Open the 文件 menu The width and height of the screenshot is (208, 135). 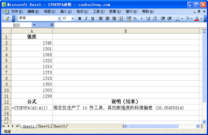17,12
